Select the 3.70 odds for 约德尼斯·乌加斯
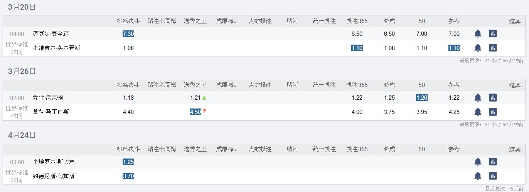This screenshot has height=192, width=529. 128,176
